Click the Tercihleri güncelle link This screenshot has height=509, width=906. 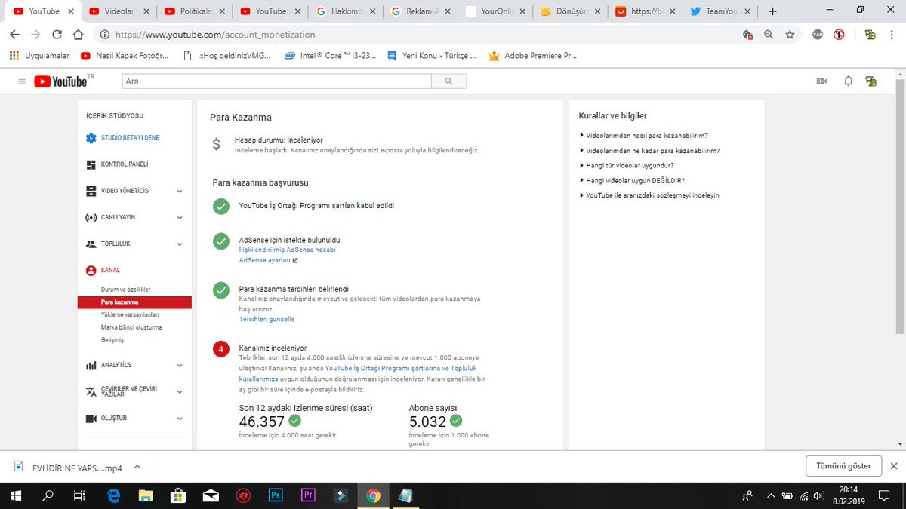(x=267, y=320)
